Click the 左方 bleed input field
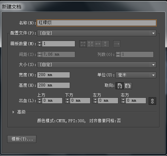The width and height of the screenshot is (167, 156). click(x=108, y=100)
